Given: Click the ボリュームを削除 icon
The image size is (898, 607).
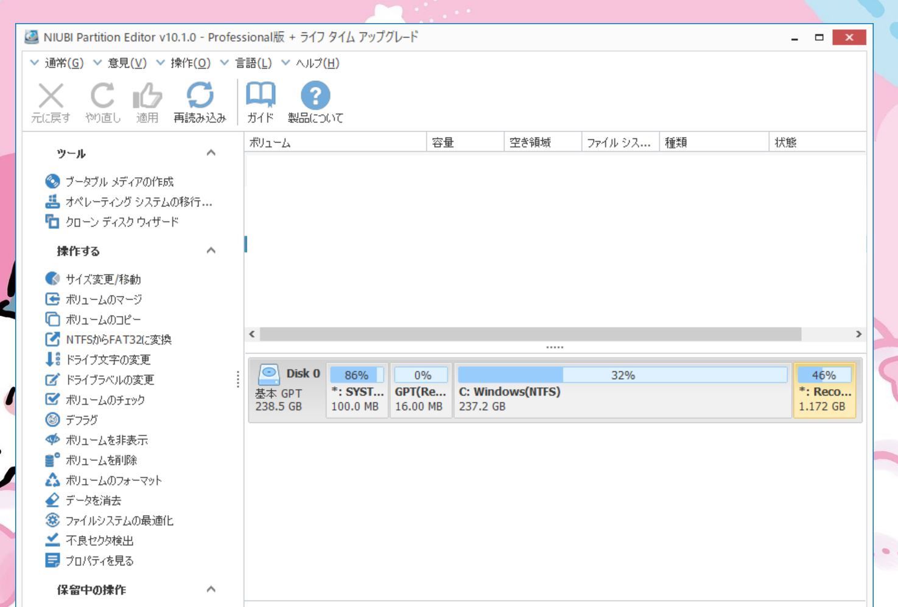Looking at the screenshot, I should click(53, 460).
